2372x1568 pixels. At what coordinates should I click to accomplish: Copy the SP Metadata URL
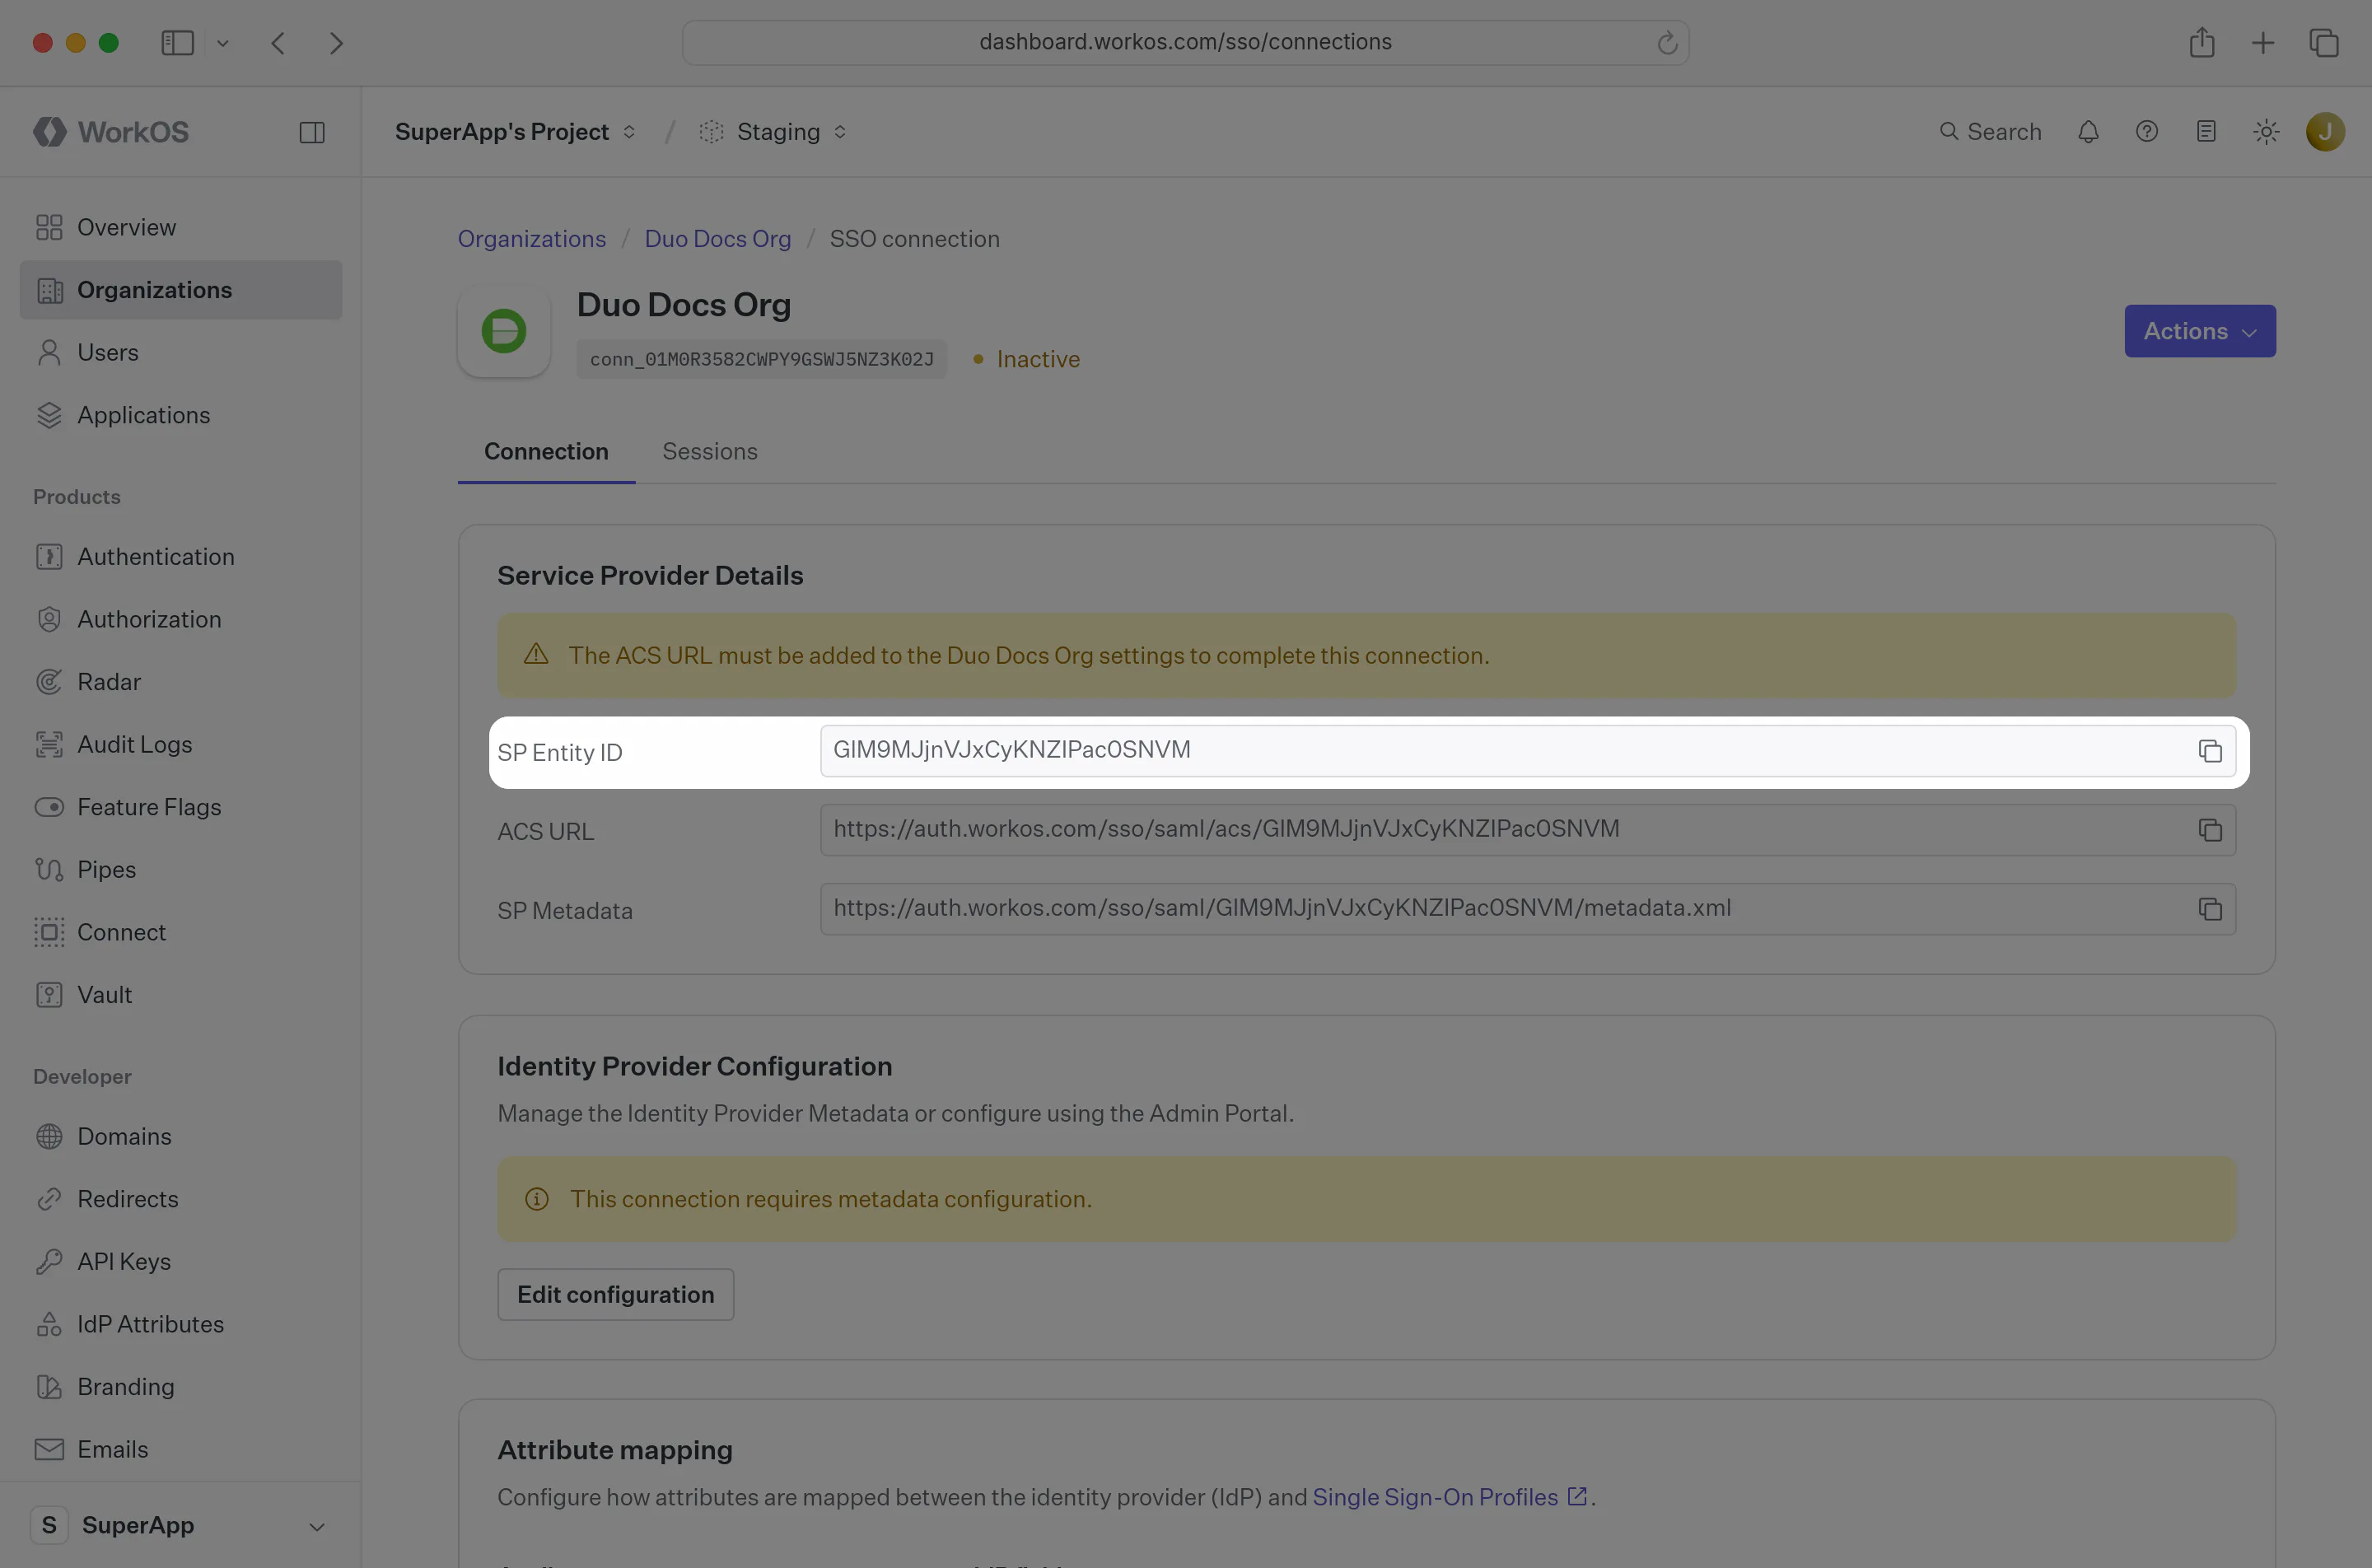click(x=2210, y=909)
